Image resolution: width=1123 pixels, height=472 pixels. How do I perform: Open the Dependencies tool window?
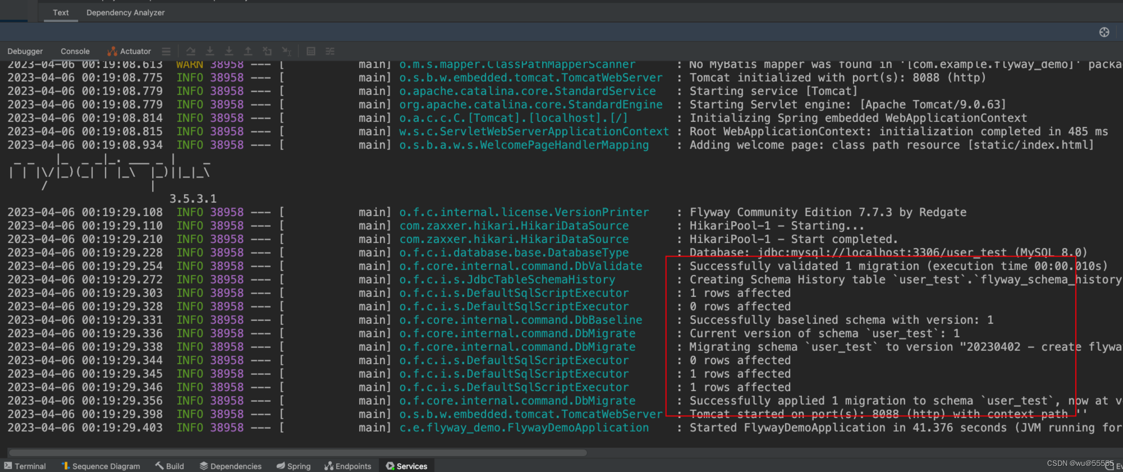pos(231,466)
